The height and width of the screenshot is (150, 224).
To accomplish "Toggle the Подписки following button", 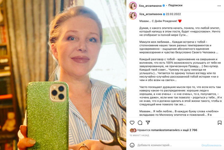I will click(x=175, y=6).
